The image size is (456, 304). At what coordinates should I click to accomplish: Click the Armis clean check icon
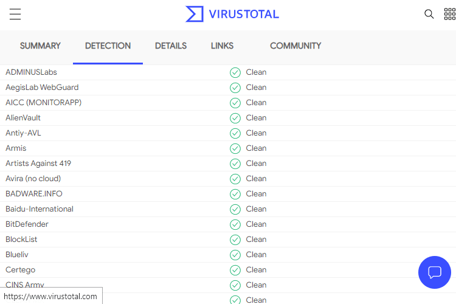tap(235, 148)
